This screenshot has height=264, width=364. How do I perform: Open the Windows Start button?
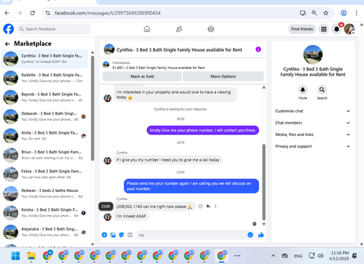pyautogui.click(x=15, y=256)
